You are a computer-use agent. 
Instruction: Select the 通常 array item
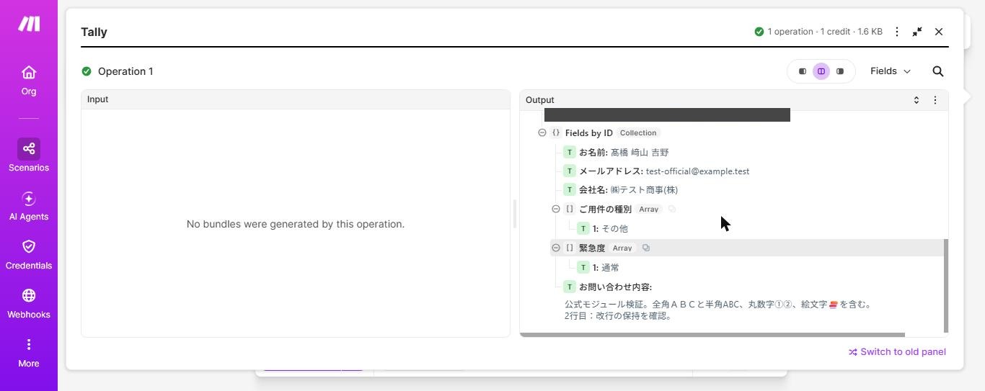pyautogui.click(x=598, y=267)
